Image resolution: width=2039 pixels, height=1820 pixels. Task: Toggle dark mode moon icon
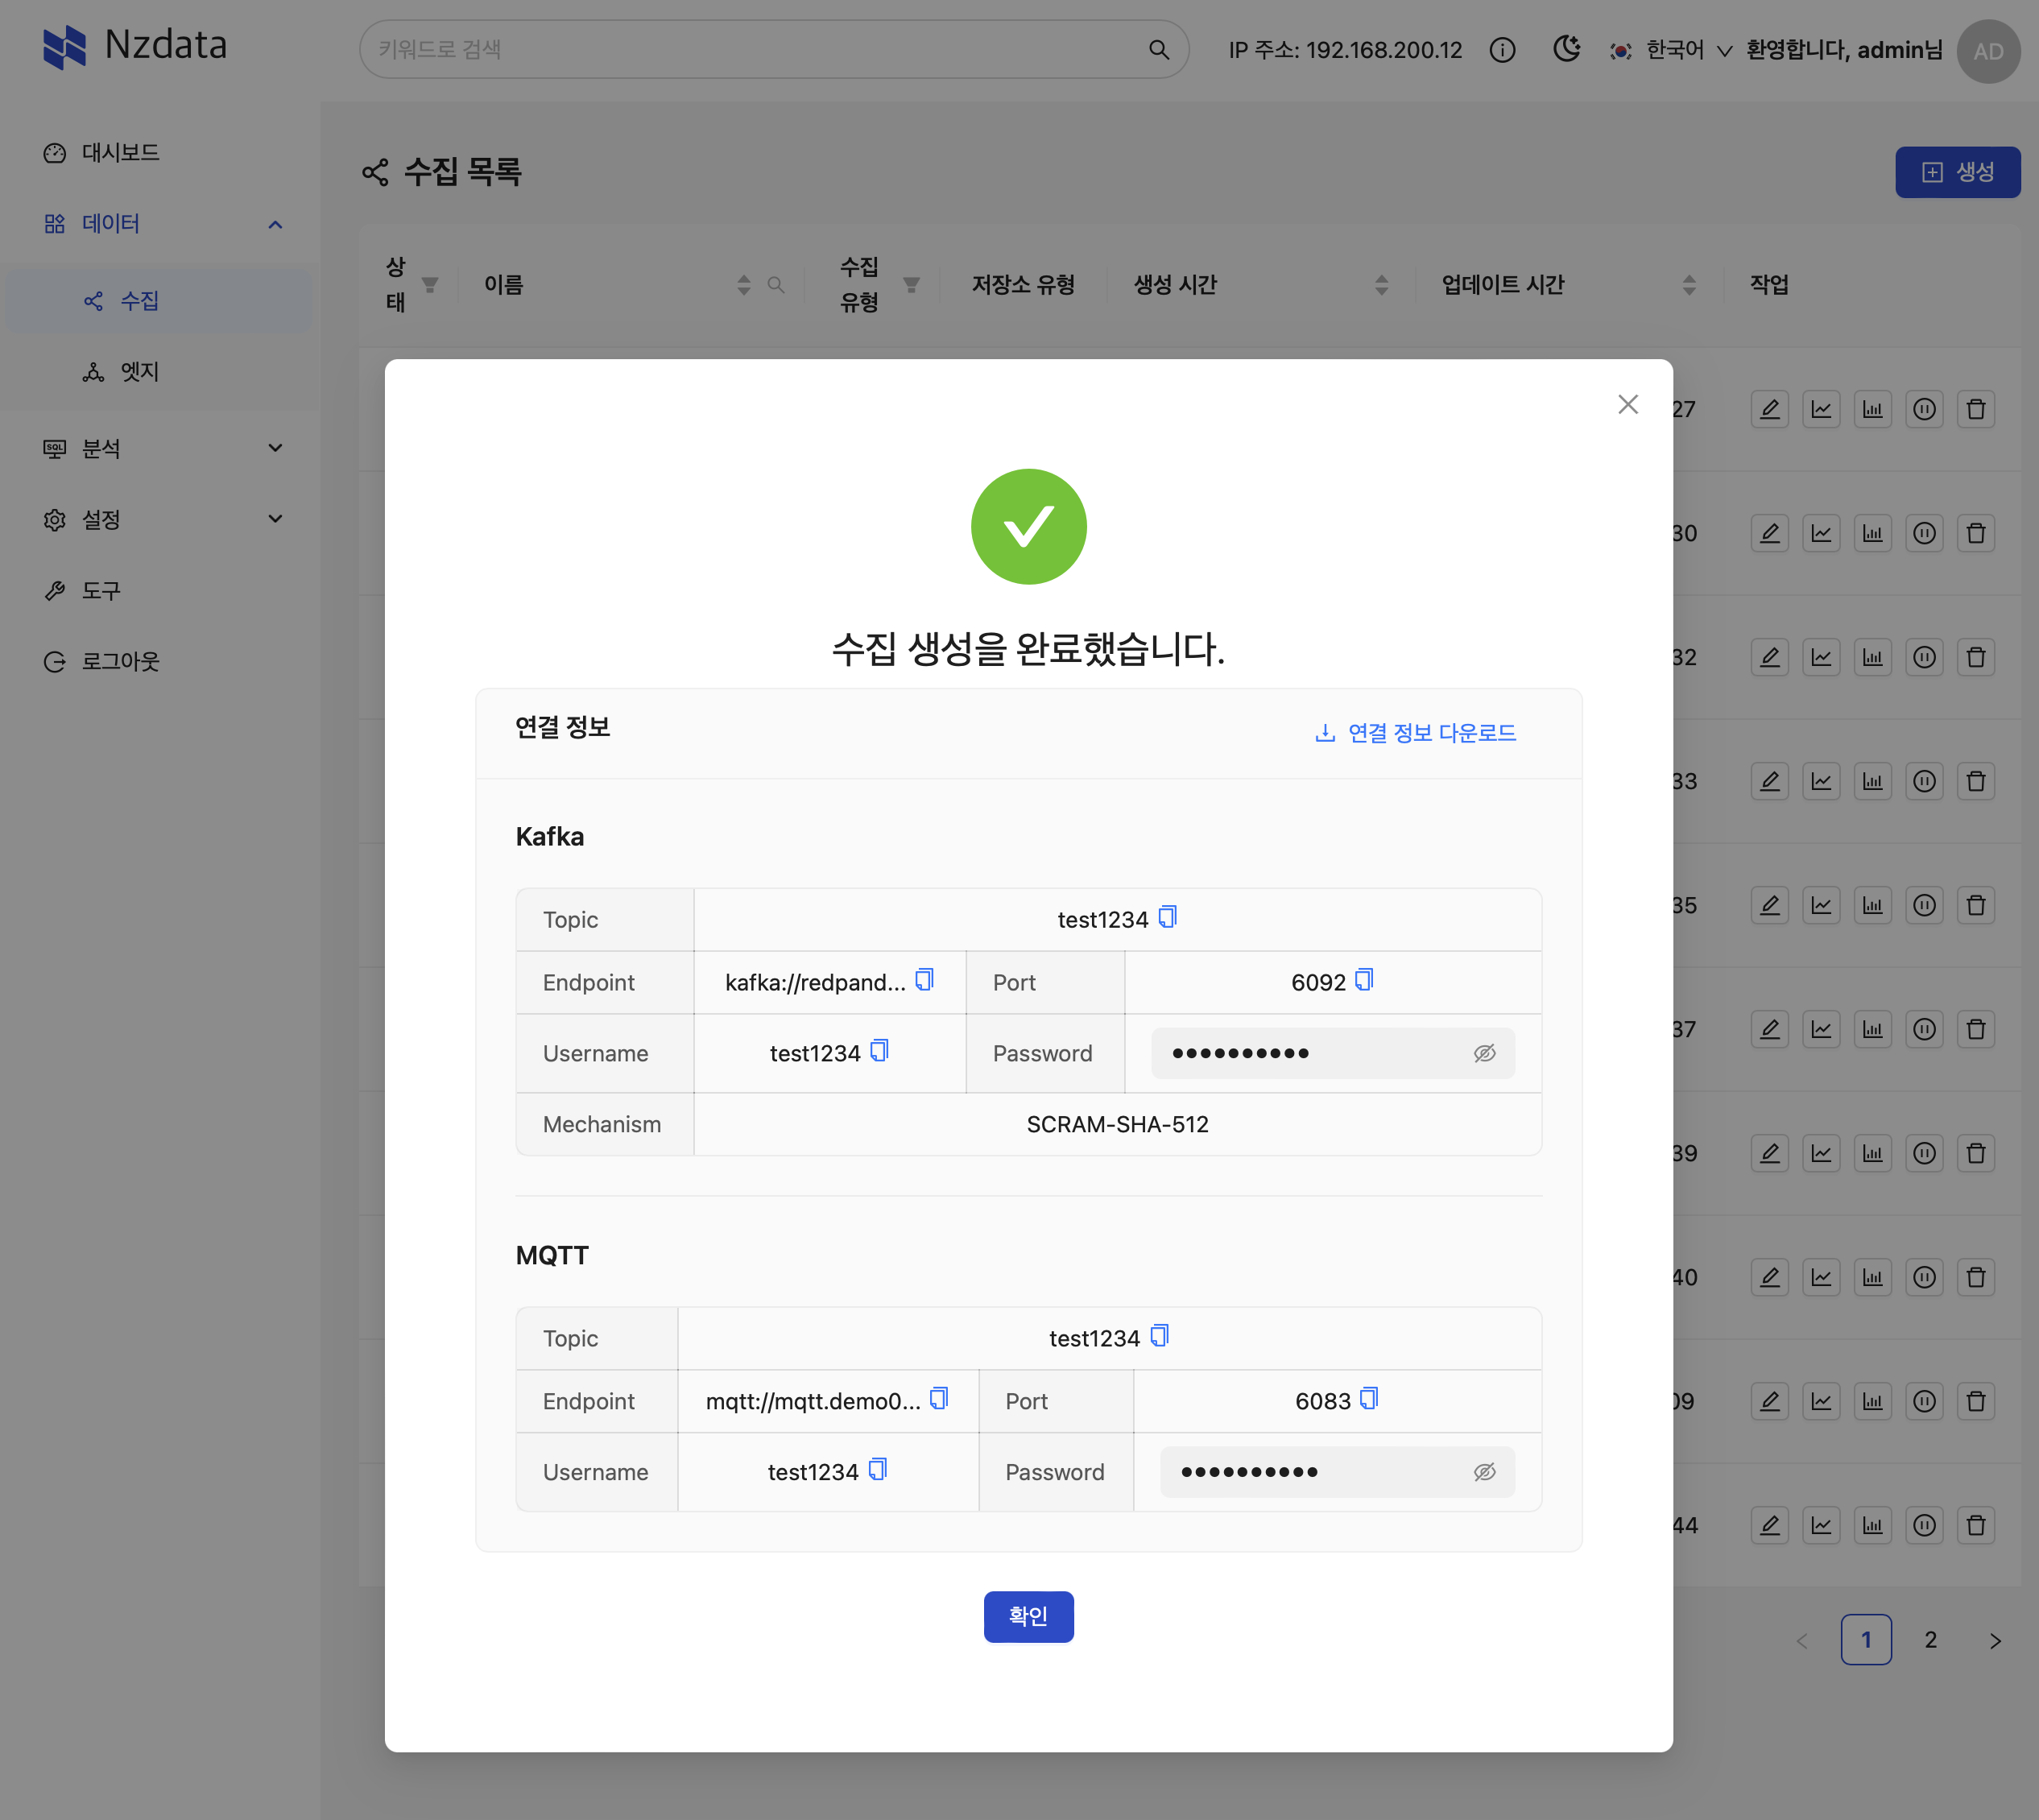point(1566,49)
